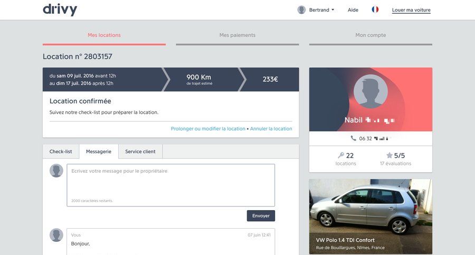Viewport: 475px width, 255px height.
Task: Open the Service client tab
Action: [x=140, y=151]
